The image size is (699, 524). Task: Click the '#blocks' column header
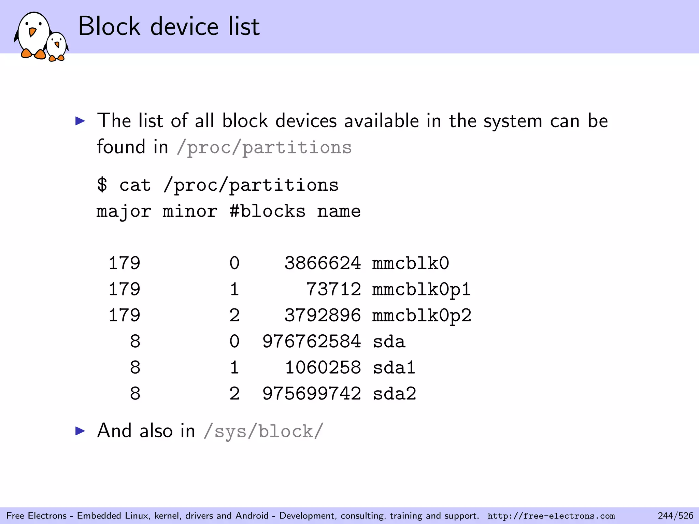tap(267, 211)
